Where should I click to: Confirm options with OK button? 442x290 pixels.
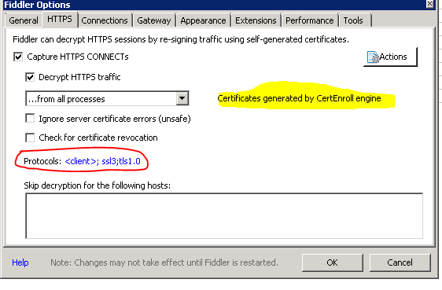tap(333, 262)
